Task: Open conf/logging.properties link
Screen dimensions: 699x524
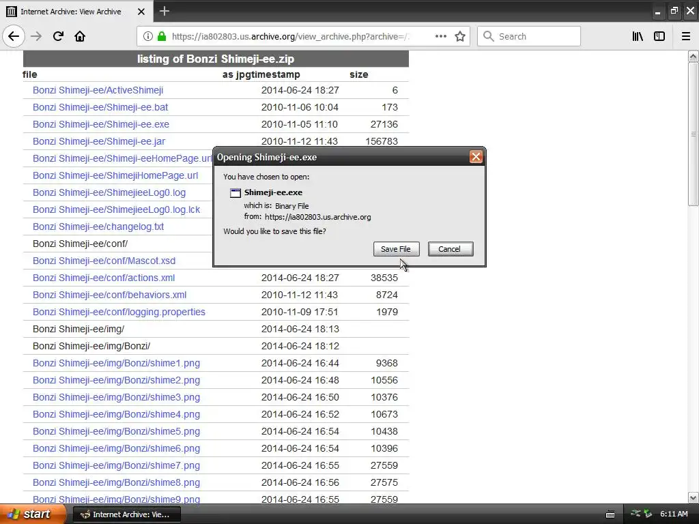Action: pyautogui.click(x=119, y=312)
